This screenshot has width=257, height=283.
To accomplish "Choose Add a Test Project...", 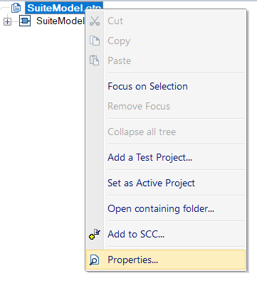I will 150,157.
